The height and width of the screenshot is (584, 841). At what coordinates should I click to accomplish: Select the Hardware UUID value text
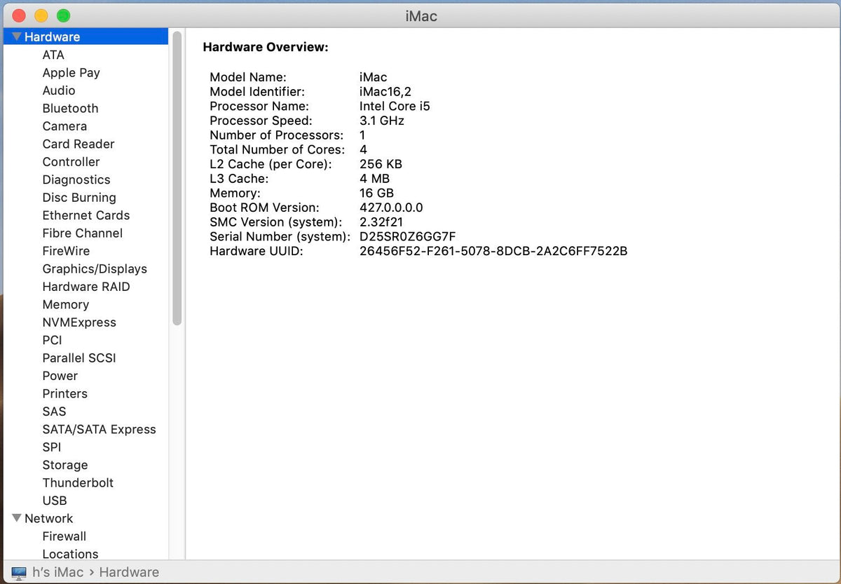(493, 250)
